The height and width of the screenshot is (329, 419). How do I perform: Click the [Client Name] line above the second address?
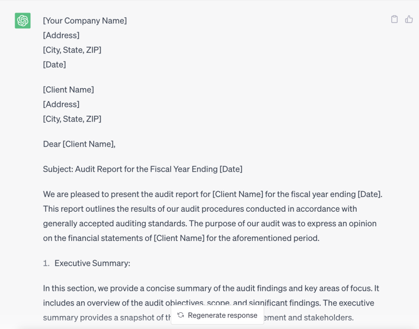[69, 90]
